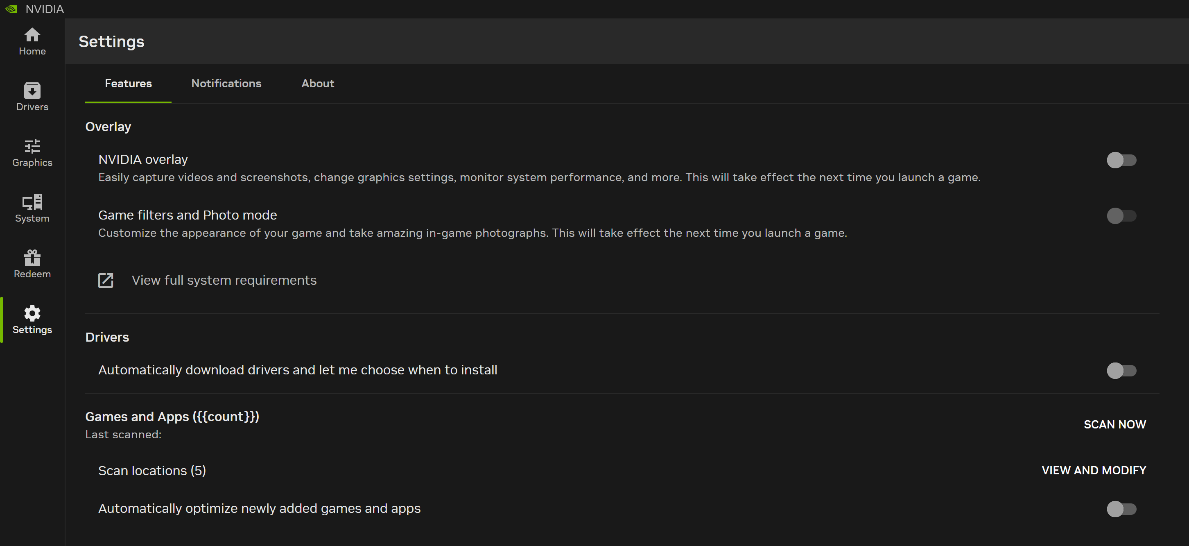Viewport: 1189px width, 546px height.
Task: Switch to the Features tab
Action: (128, 84)
